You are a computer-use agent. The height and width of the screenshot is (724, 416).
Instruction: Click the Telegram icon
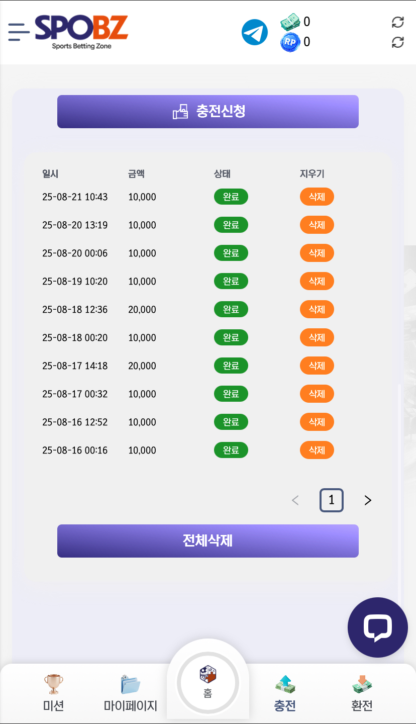[x=255, y=32]
